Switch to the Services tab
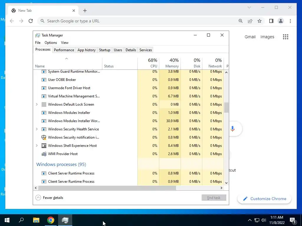The image size is (302, 226). point(146,50)
